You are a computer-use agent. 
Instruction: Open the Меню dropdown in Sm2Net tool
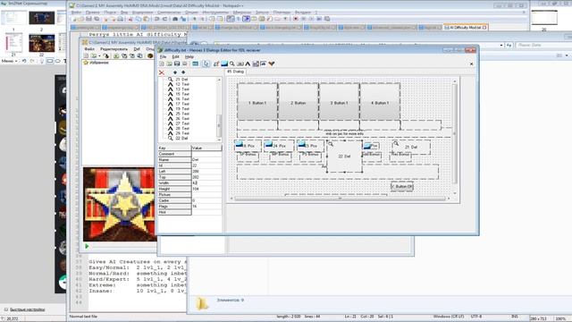coord(9,61)
